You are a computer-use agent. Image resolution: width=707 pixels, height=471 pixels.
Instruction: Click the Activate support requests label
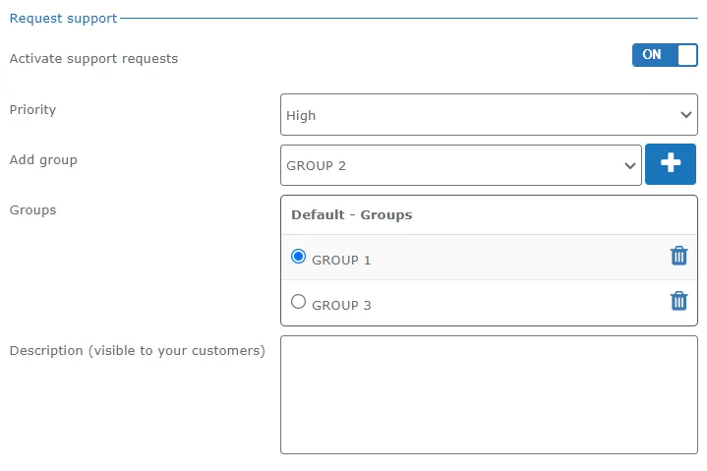(x=93, y=59)
